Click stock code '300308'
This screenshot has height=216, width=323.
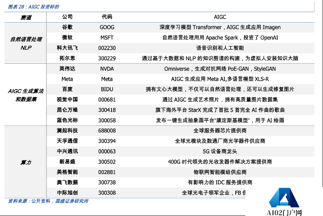click(x=107, y=193)
